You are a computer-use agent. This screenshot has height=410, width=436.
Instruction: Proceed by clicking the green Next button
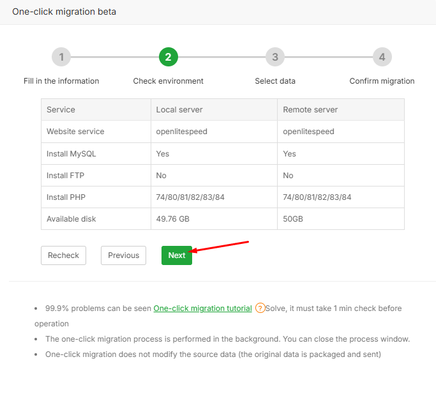pyautogui.click(x=176, y=255)
